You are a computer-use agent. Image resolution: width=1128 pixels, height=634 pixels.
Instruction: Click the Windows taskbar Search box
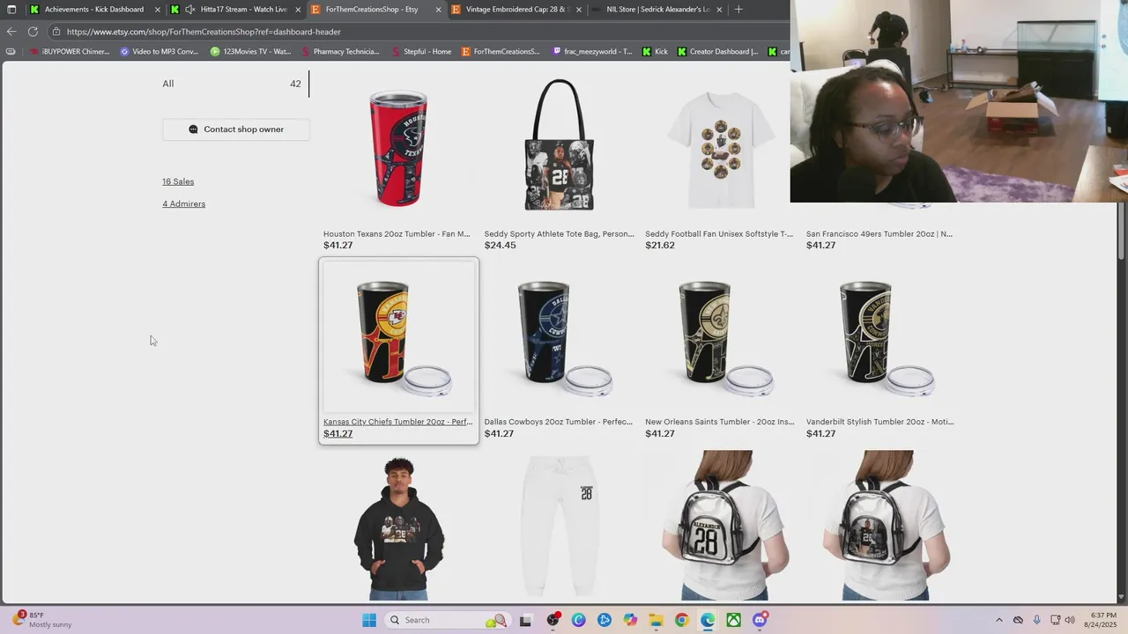point(448,620)
